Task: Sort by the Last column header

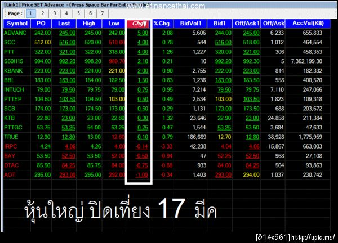Action: 64,24
